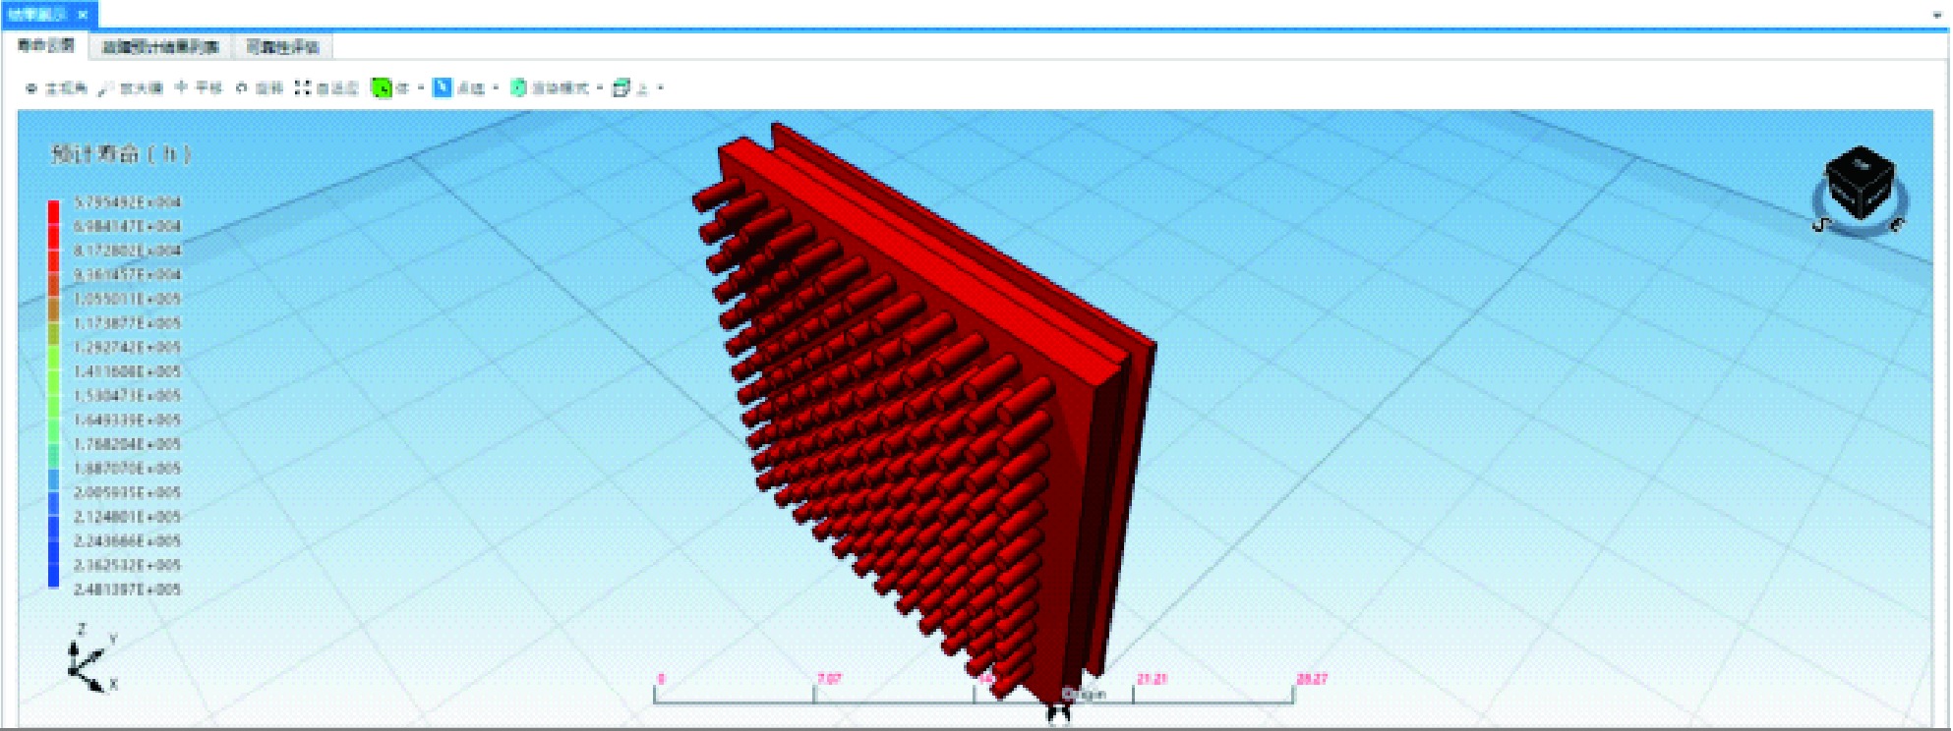Select the 寿命云图 tab
Image resolution: width=1953 pixels, height=731 pixels.
pyautogui.click(x=45, y=46)
